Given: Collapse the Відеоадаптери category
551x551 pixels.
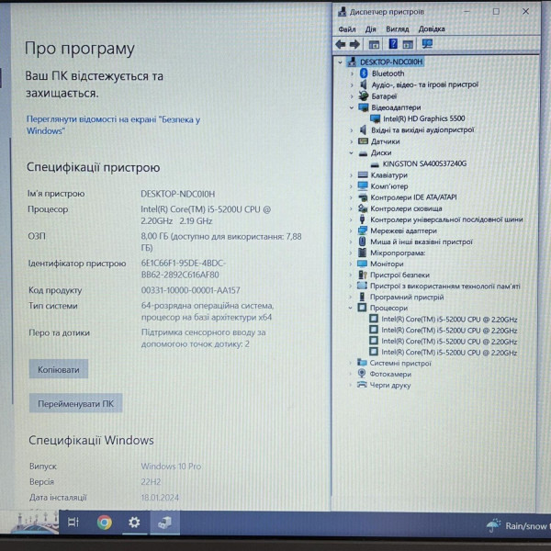Looking at the screenshot, I should click(352, 107).
